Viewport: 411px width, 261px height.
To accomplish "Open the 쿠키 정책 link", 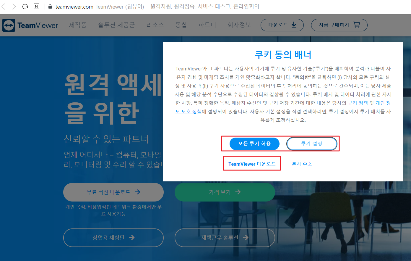I will tap(358, 103).
